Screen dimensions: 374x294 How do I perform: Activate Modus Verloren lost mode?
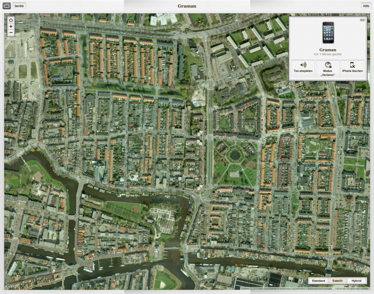[x=327, y=67]
